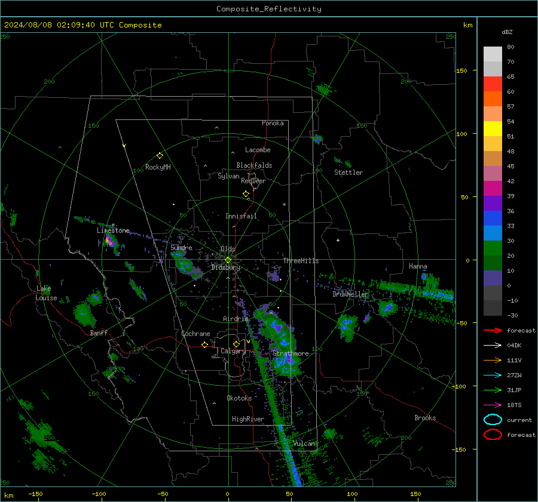Click the 04DK legend label
This screenshot has height=502, width=538.
pos(514,346)
